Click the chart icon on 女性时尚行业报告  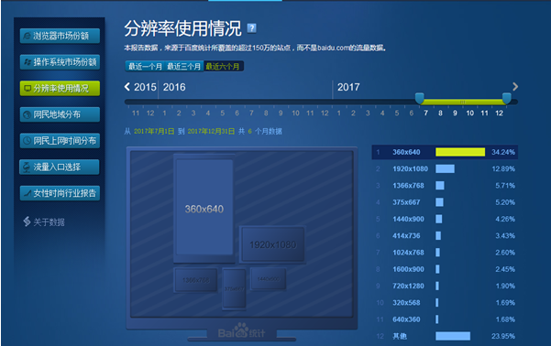point(28,193)
